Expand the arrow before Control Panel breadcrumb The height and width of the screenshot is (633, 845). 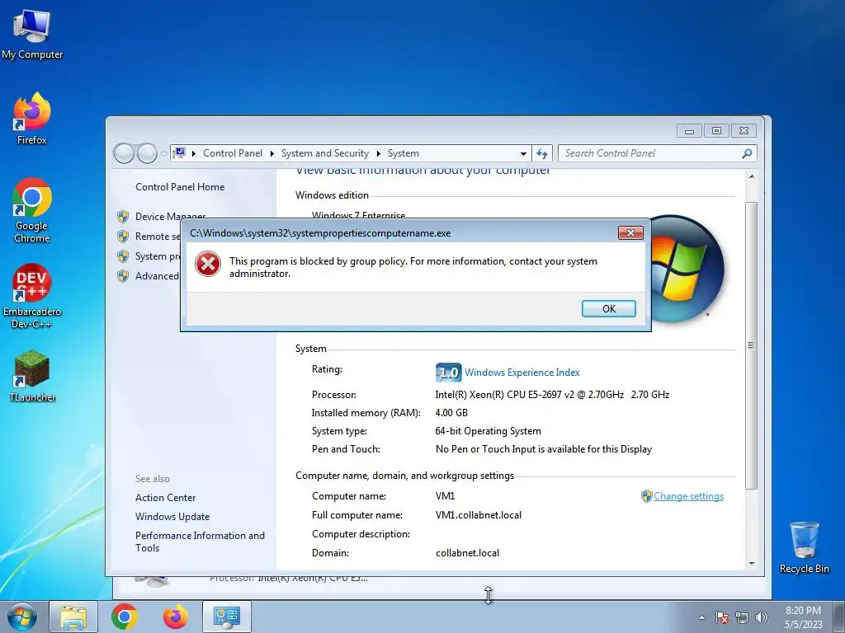click(x=194, y=153)
